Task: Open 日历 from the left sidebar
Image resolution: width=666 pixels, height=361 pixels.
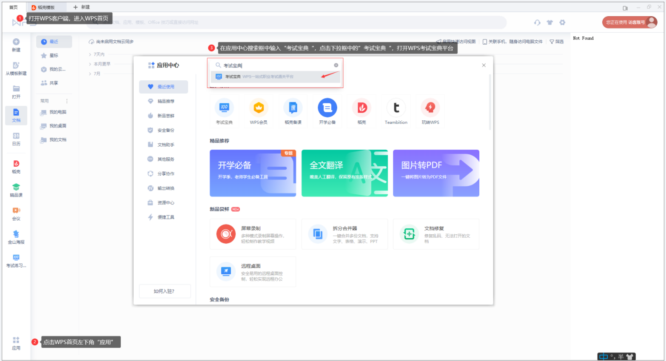Action: [16, 139]
